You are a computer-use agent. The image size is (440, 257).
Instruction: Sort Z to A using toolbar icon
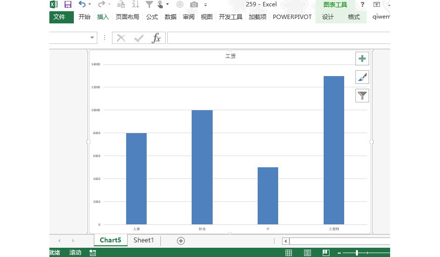pyautogui.click(x=135, y=4)
